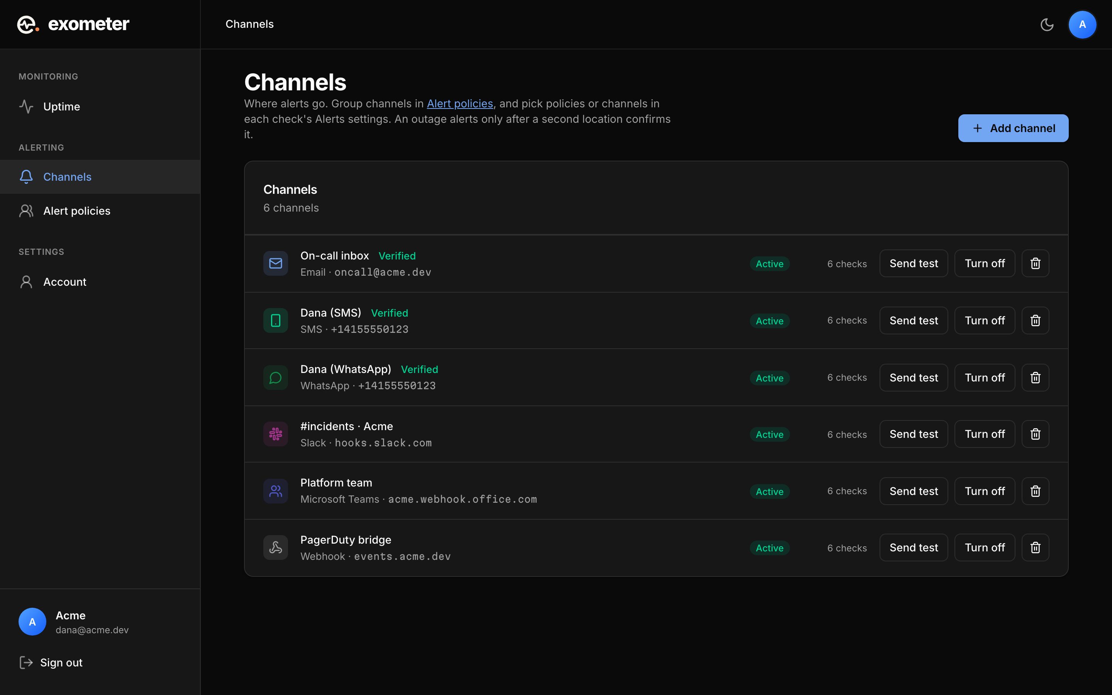Click the oncall@acme.dev email address
The height and width of the screenshot is (695, 1112).
[383, 272]
